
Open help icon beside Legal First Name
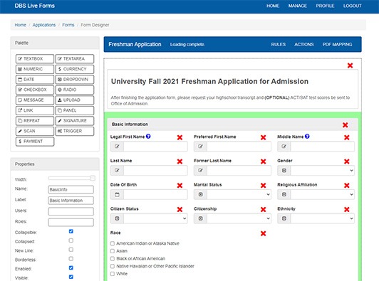pyautogui.click(x=148, y=137)
